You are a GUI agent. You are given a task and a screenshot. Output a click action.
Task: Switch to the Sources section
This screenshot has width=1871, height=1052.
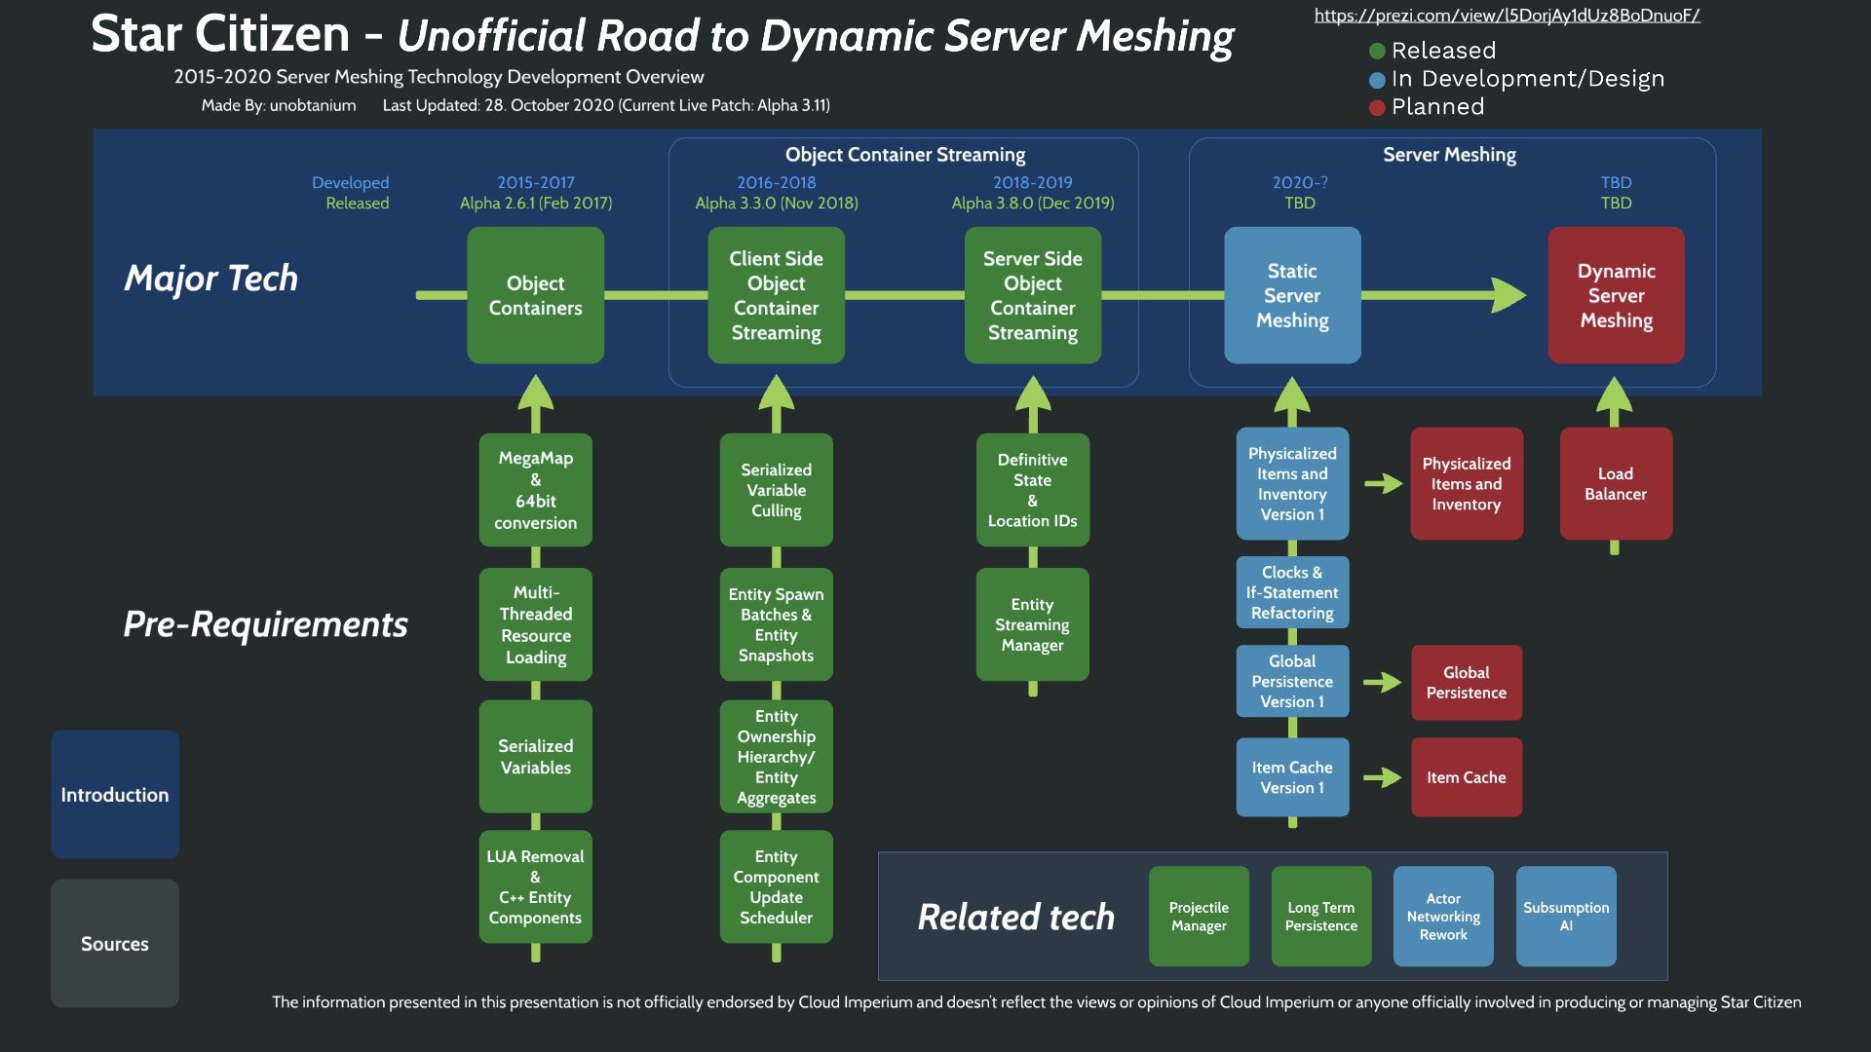point(114,943)
